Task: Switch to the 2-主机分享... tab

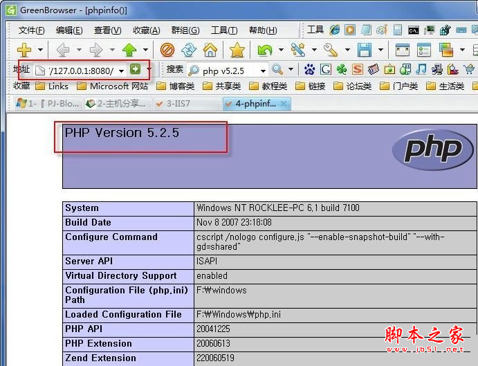Action: (117, 104)
